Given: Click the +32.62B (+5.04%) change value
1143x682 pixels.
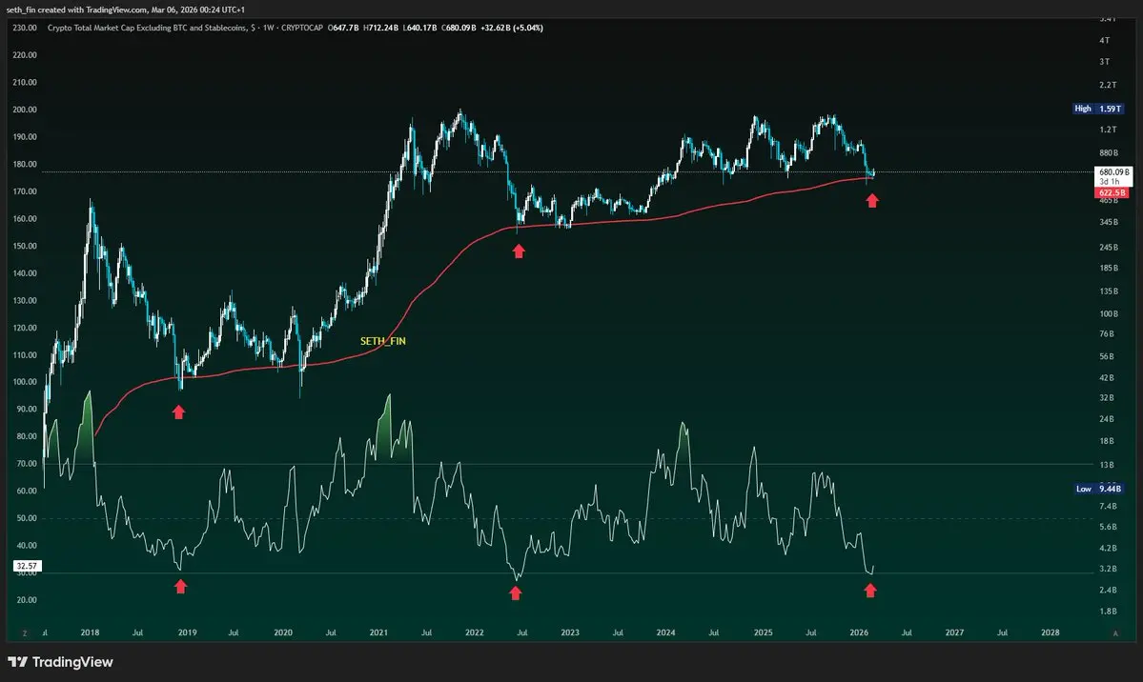Looking at the screenshot, I should 512,28.
